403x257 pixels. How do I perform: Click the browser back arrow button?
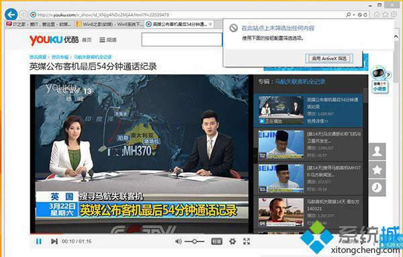point(11,15)
